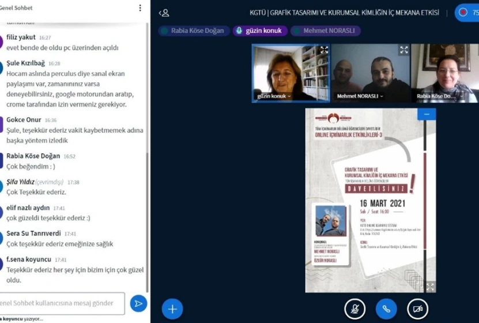Click the Mehmet NORASLI talking indicator pill
Image resolution: width=479 pixels, height=323 pixels.
[324, 31]
